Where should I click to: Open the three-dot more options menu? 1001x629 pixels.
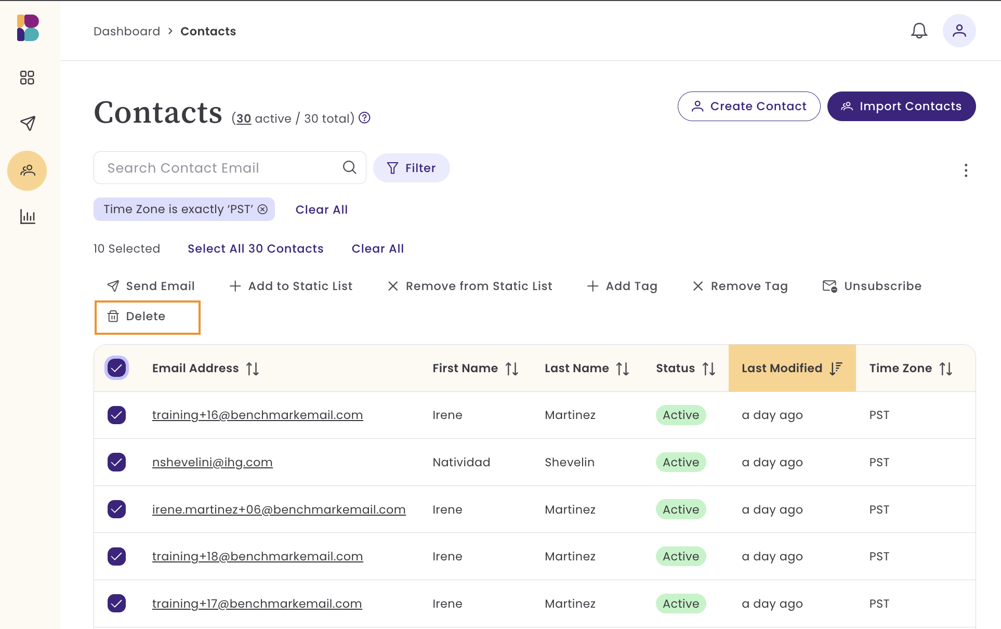[966, 171]
